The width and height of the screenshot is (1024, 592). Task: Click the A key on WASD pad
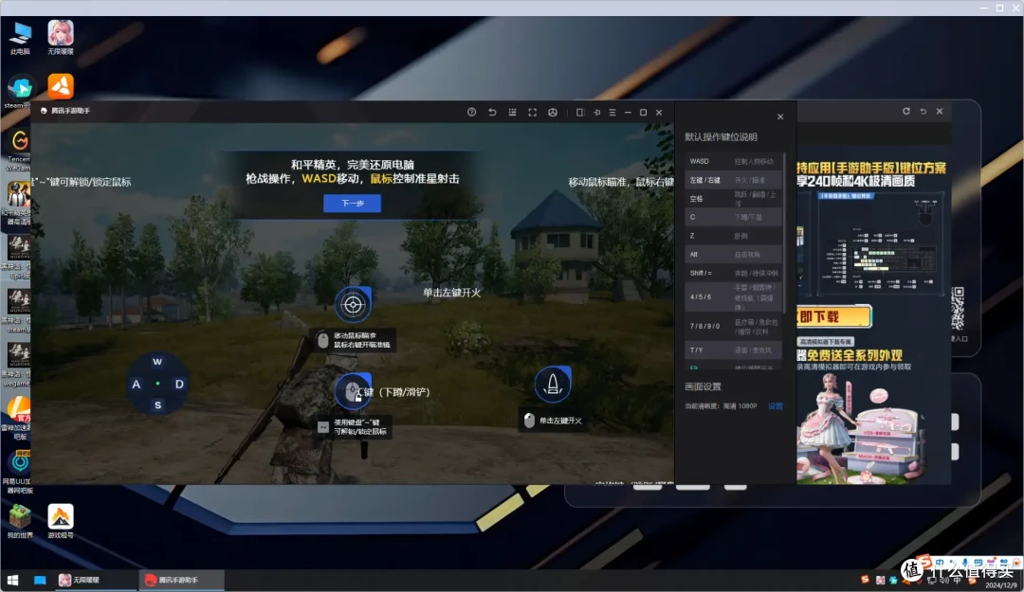click(x=136, y=384)
